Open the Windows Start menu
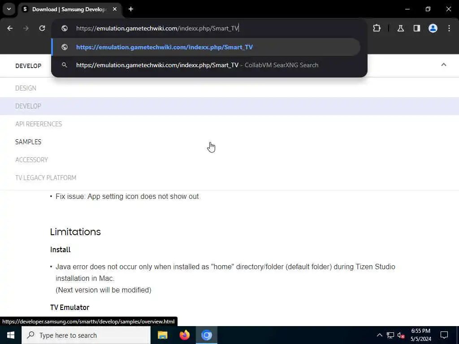The height and width of the screenshot is (344, 459). pos(11,335)
